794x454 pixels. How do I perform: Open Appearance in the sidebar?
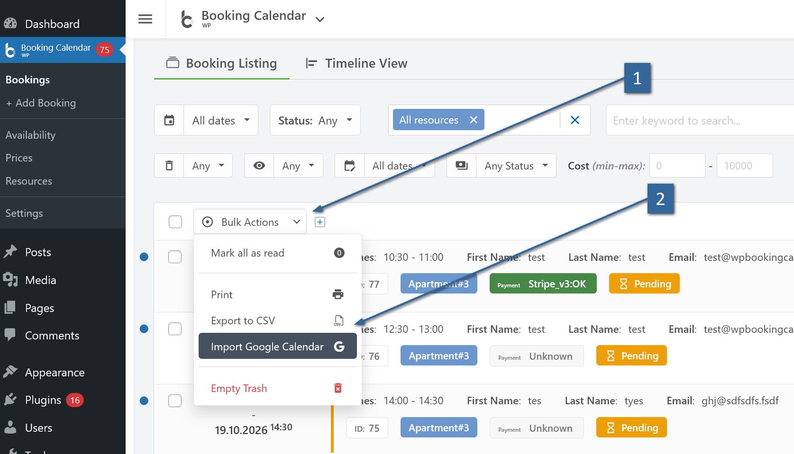click(63, 372)
